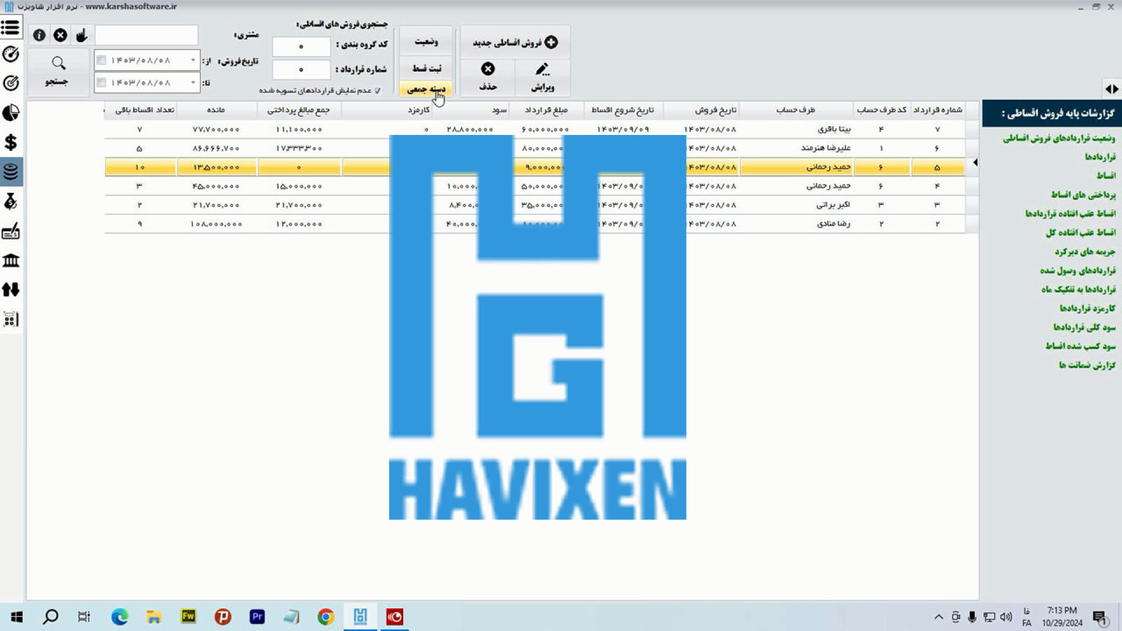The image size is (1122, 631).
Task: Click the حذف delete button
Action: (x=487, y=77)
